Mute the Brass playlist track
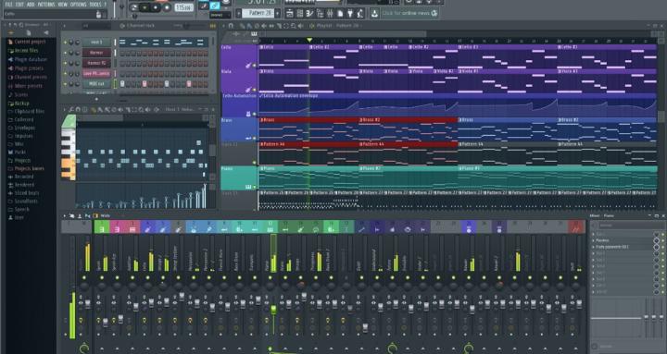 pos(255,138)
